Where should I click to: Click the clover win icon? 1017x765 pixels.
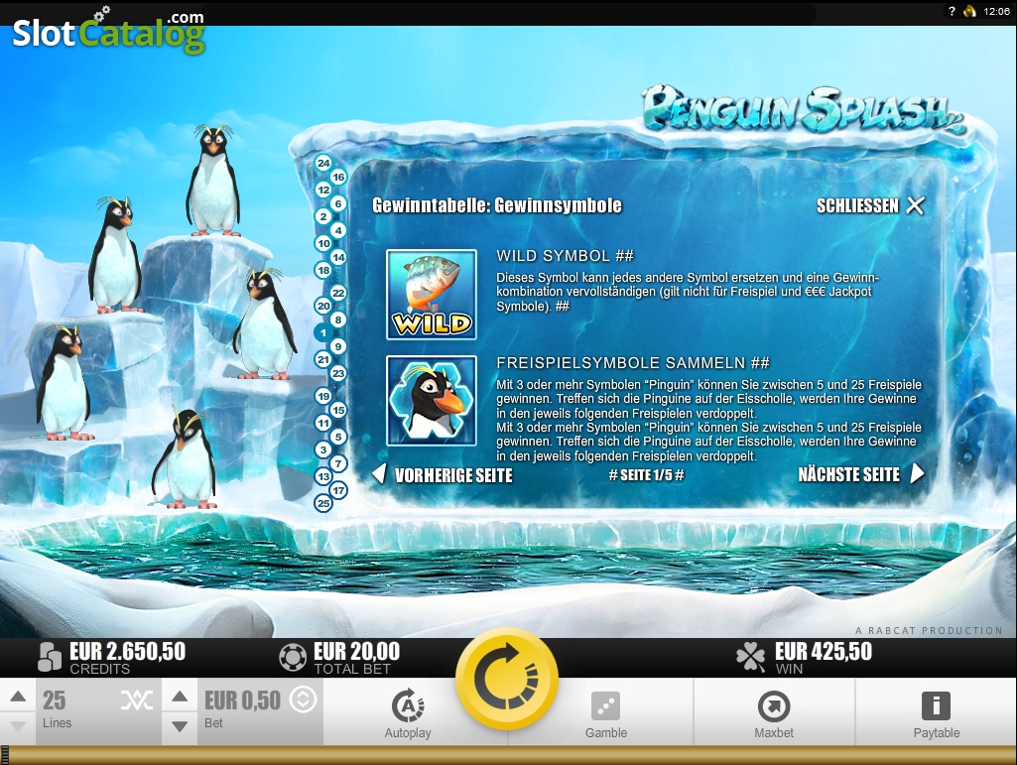[x=750, y=657]
